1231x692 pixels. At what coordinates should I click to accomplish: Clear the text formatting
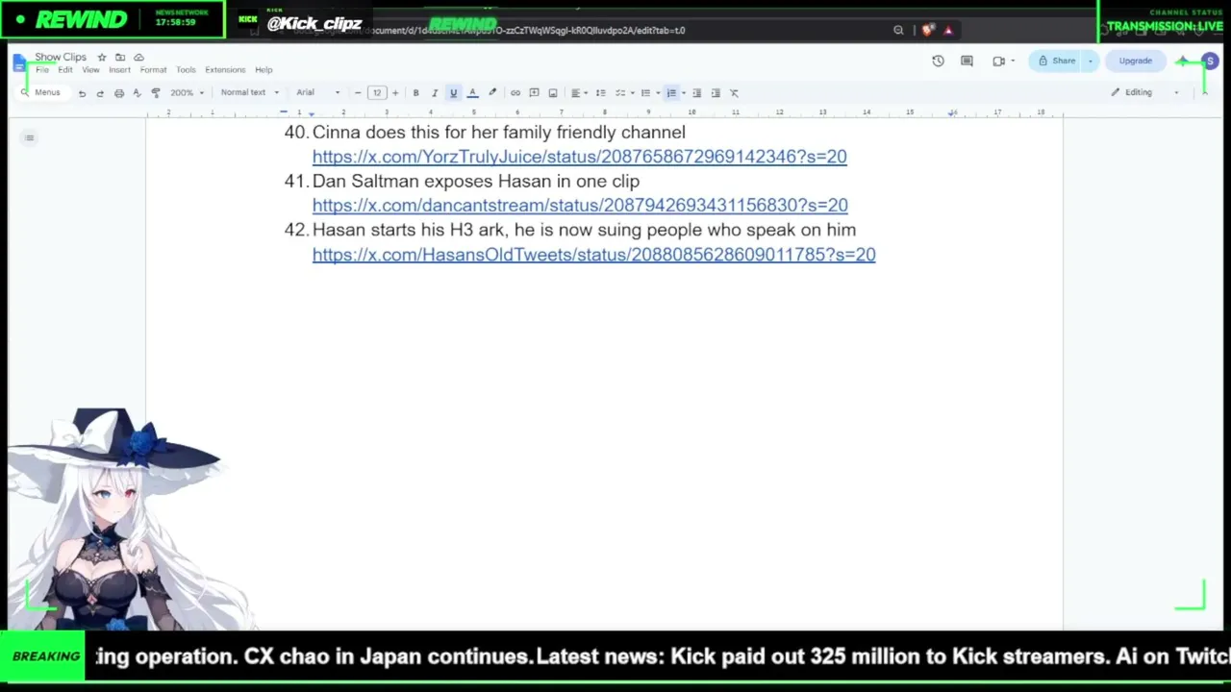[x=735, y=93]
